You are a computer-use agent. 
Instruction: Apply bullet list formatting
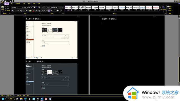[42, 8]
